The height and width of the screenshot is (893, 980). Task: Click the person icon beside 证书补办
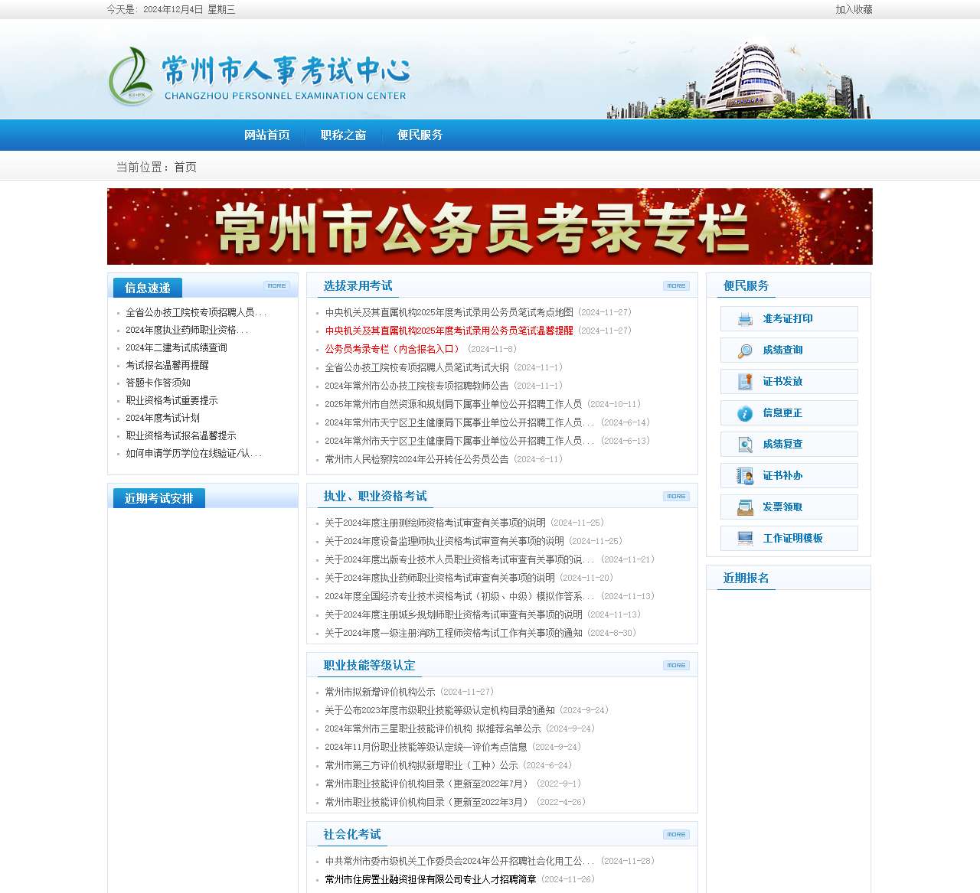745,476
